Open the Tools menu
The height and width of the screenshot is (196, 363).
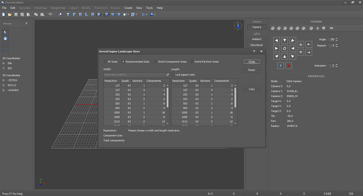click(149, 8)
